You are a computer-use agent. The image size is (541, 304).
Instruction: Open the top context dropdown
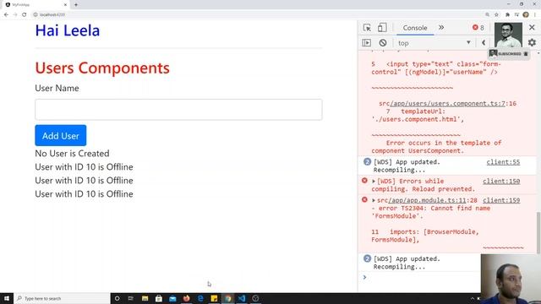pyautogui.click(x=434, y=43)
